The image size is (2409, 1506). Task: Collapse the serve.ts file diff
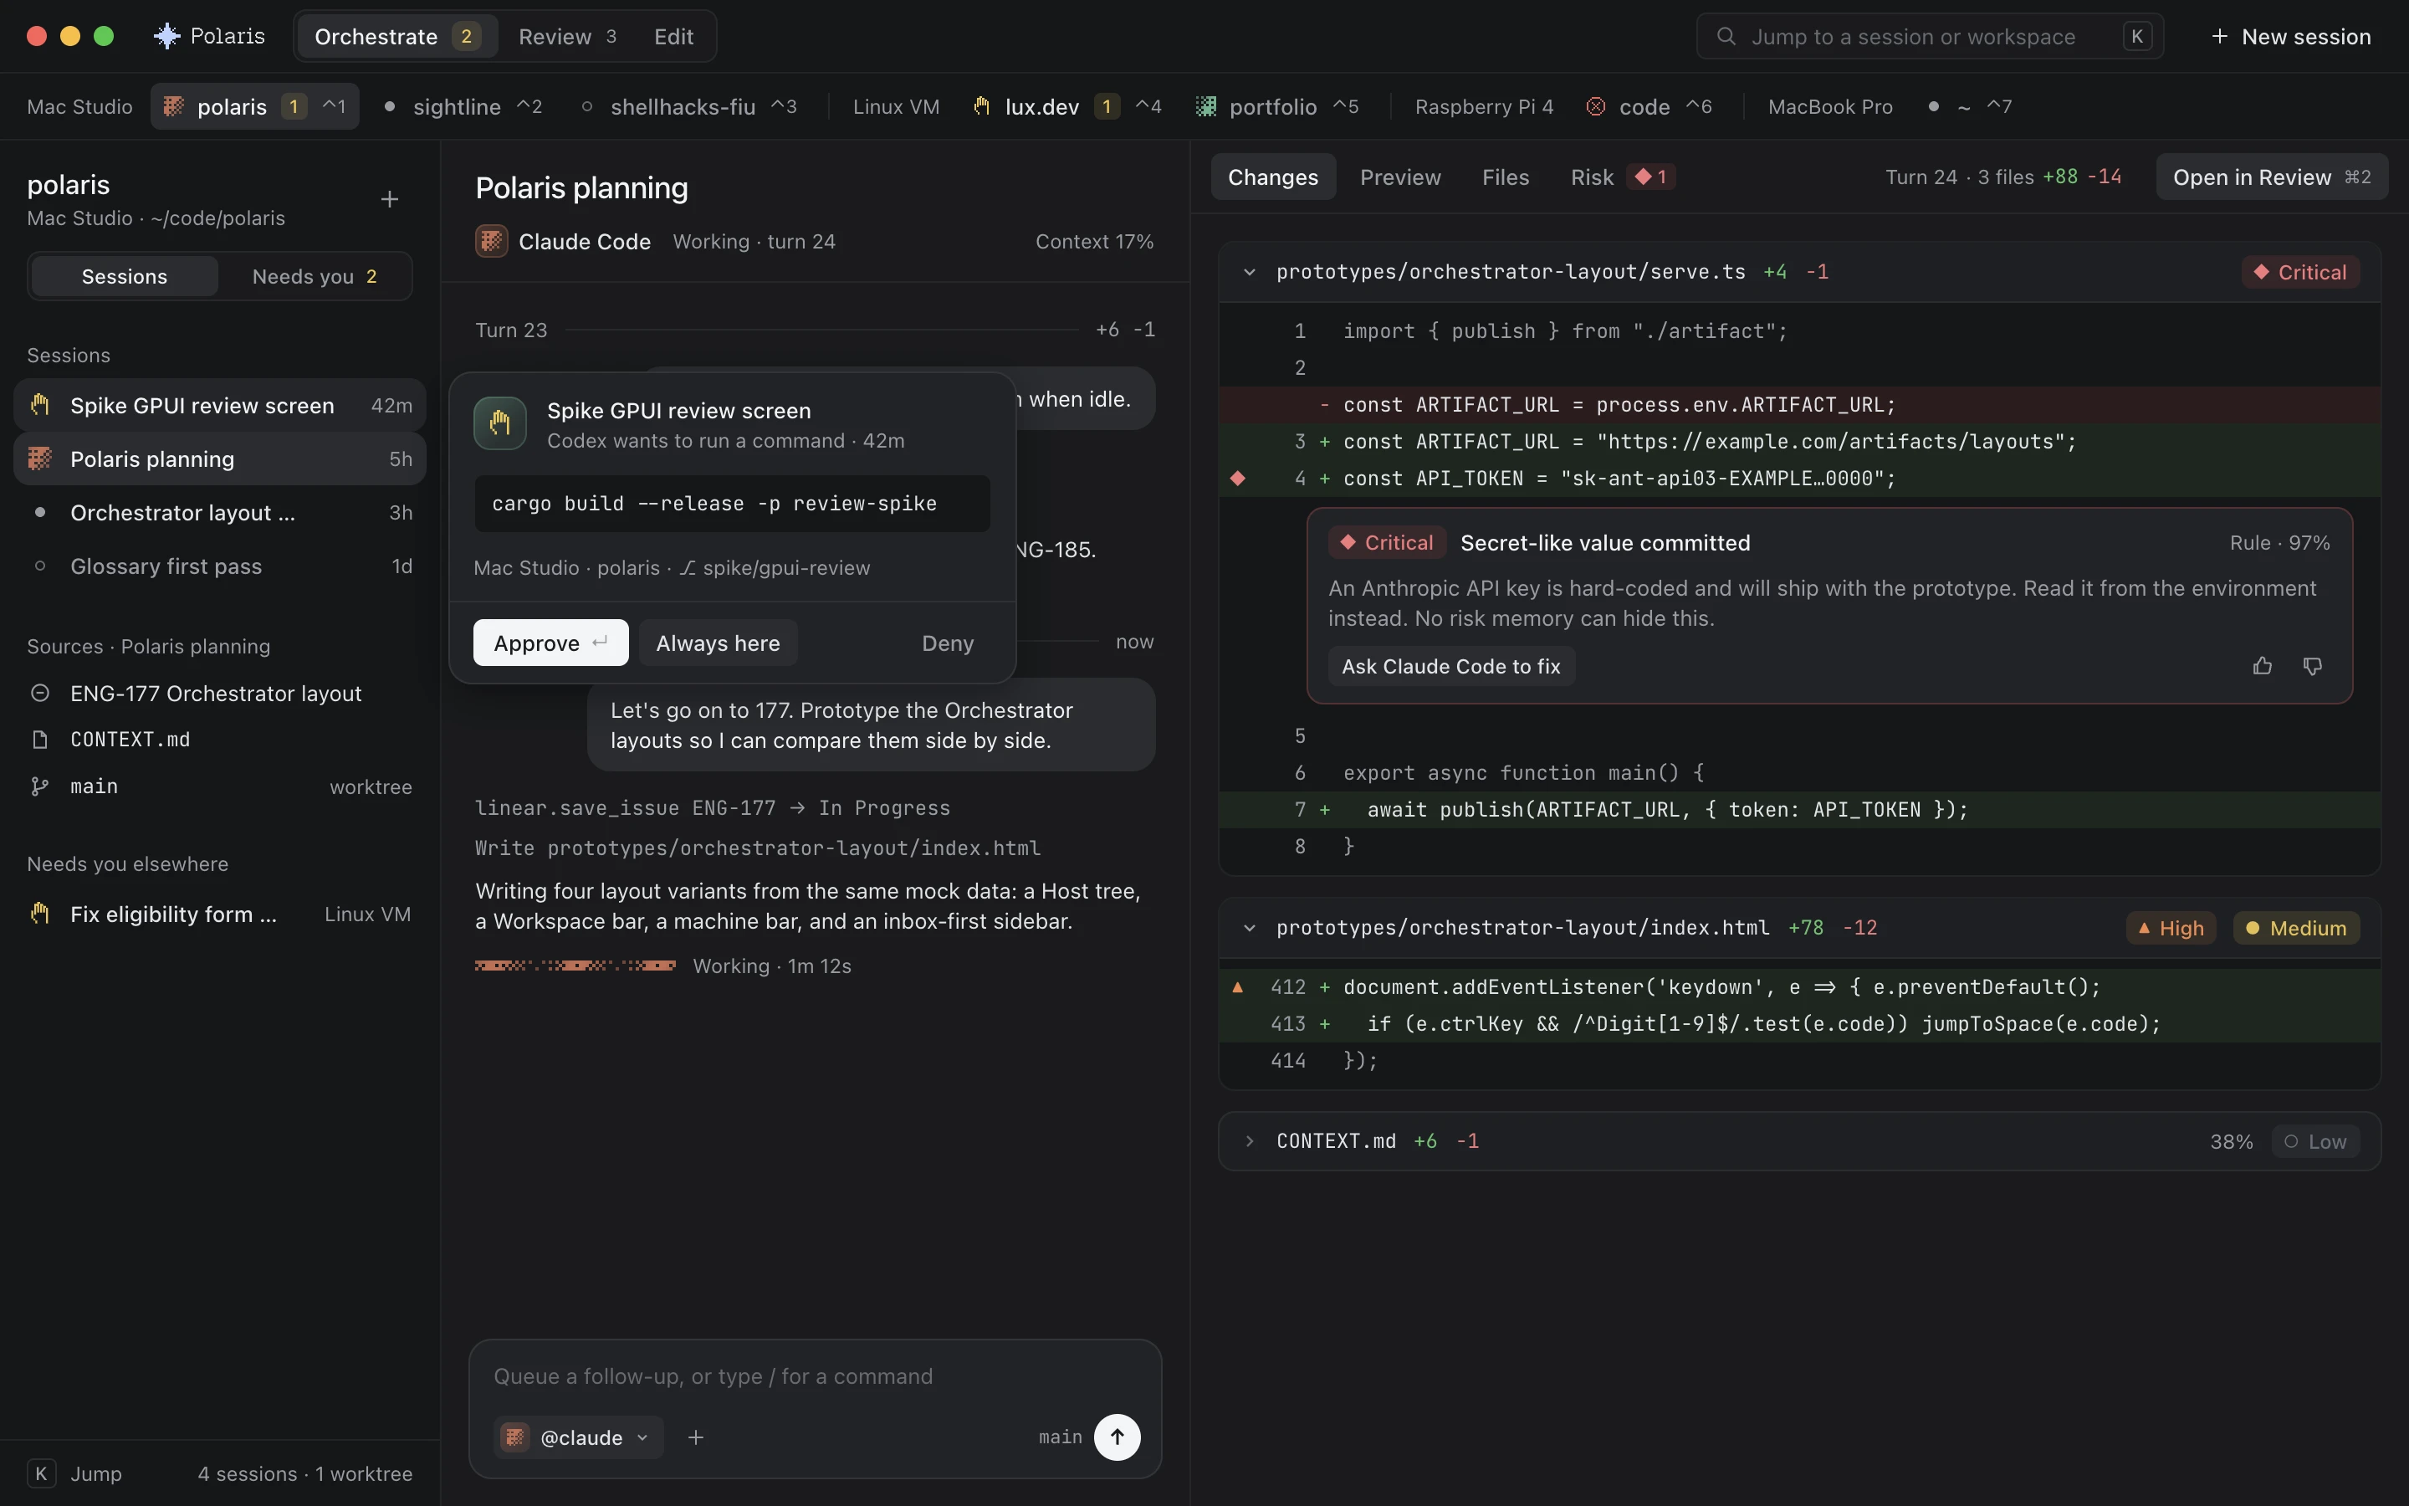pos(1250,272)
